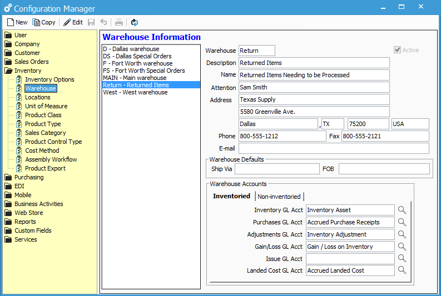Screen dimensions: 441x296
Task: Open lookup for Issue GL Acct
Action: [x=402, y=258]
